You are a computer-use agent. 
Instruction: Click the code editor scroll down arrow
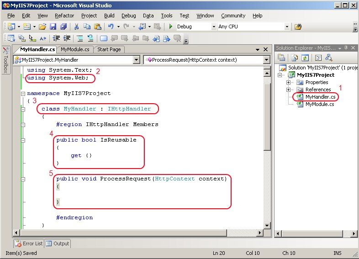pyautogui.click(x=267, y=225)
